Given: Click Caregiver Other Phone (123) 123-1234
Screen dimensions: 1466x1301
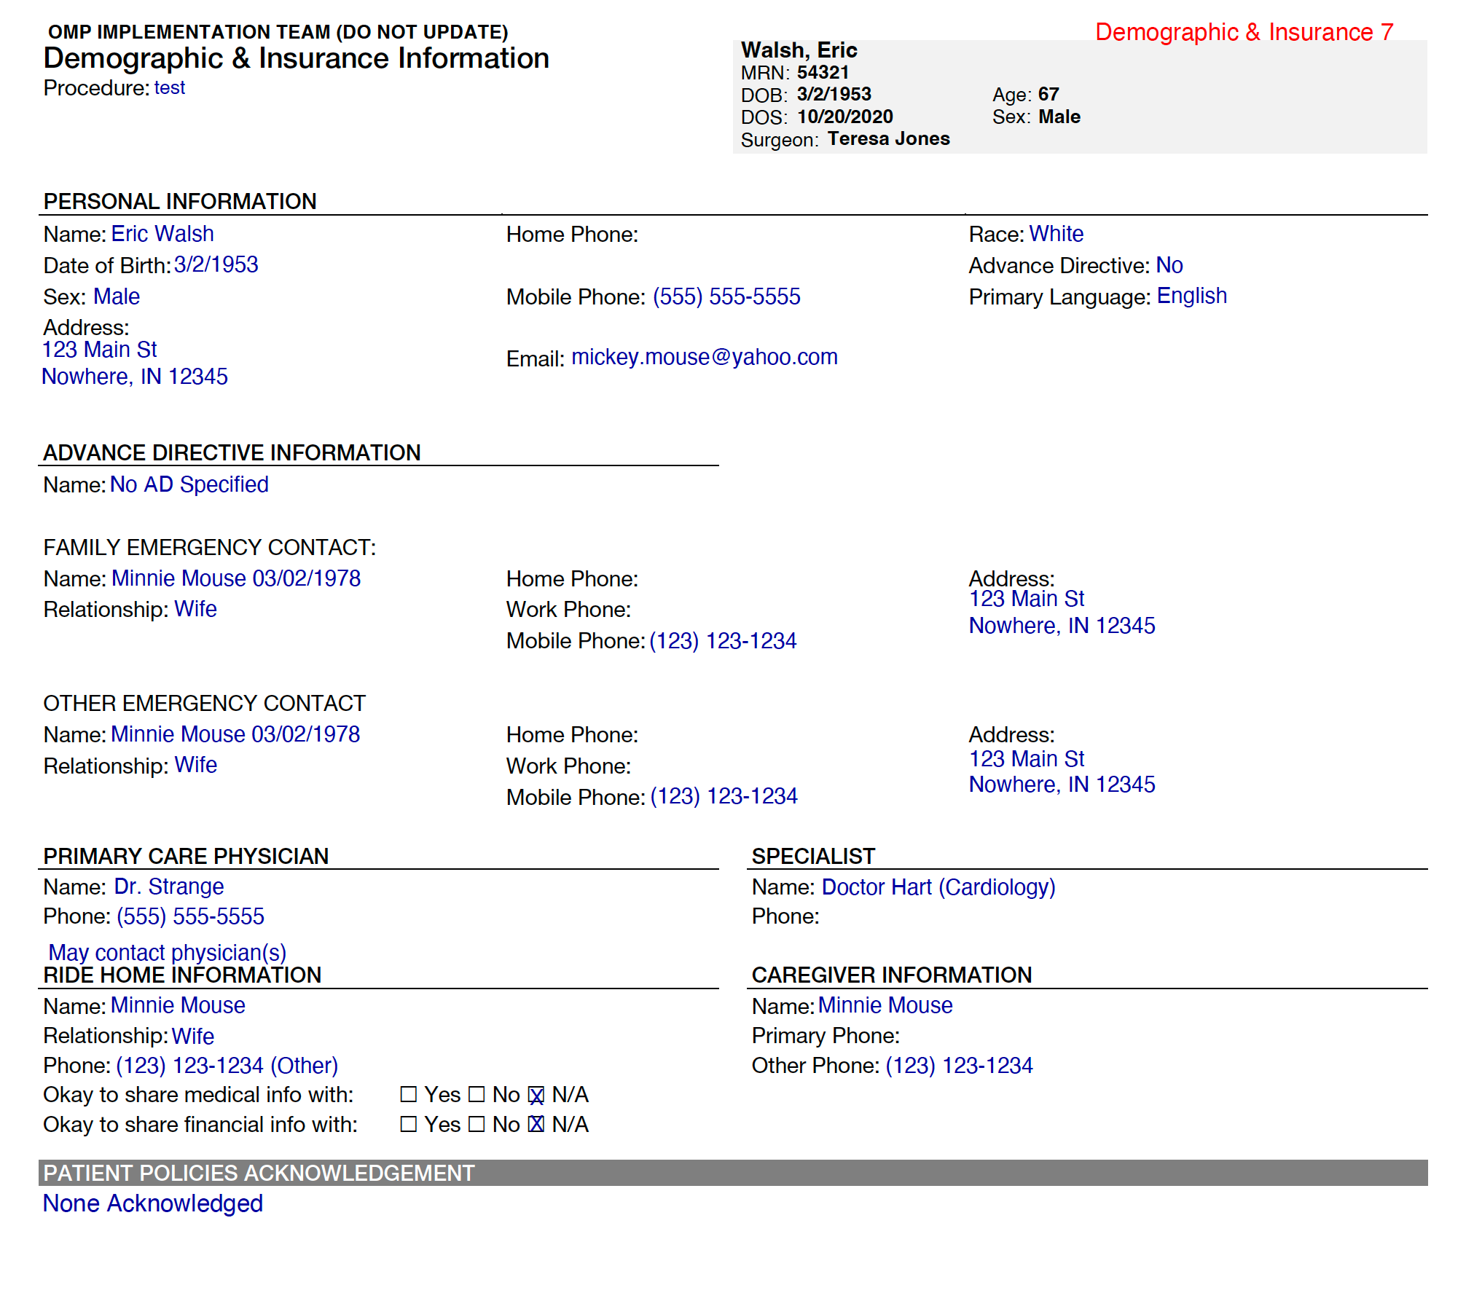Looking at the screenshot, I should (x=960, y=1066).
